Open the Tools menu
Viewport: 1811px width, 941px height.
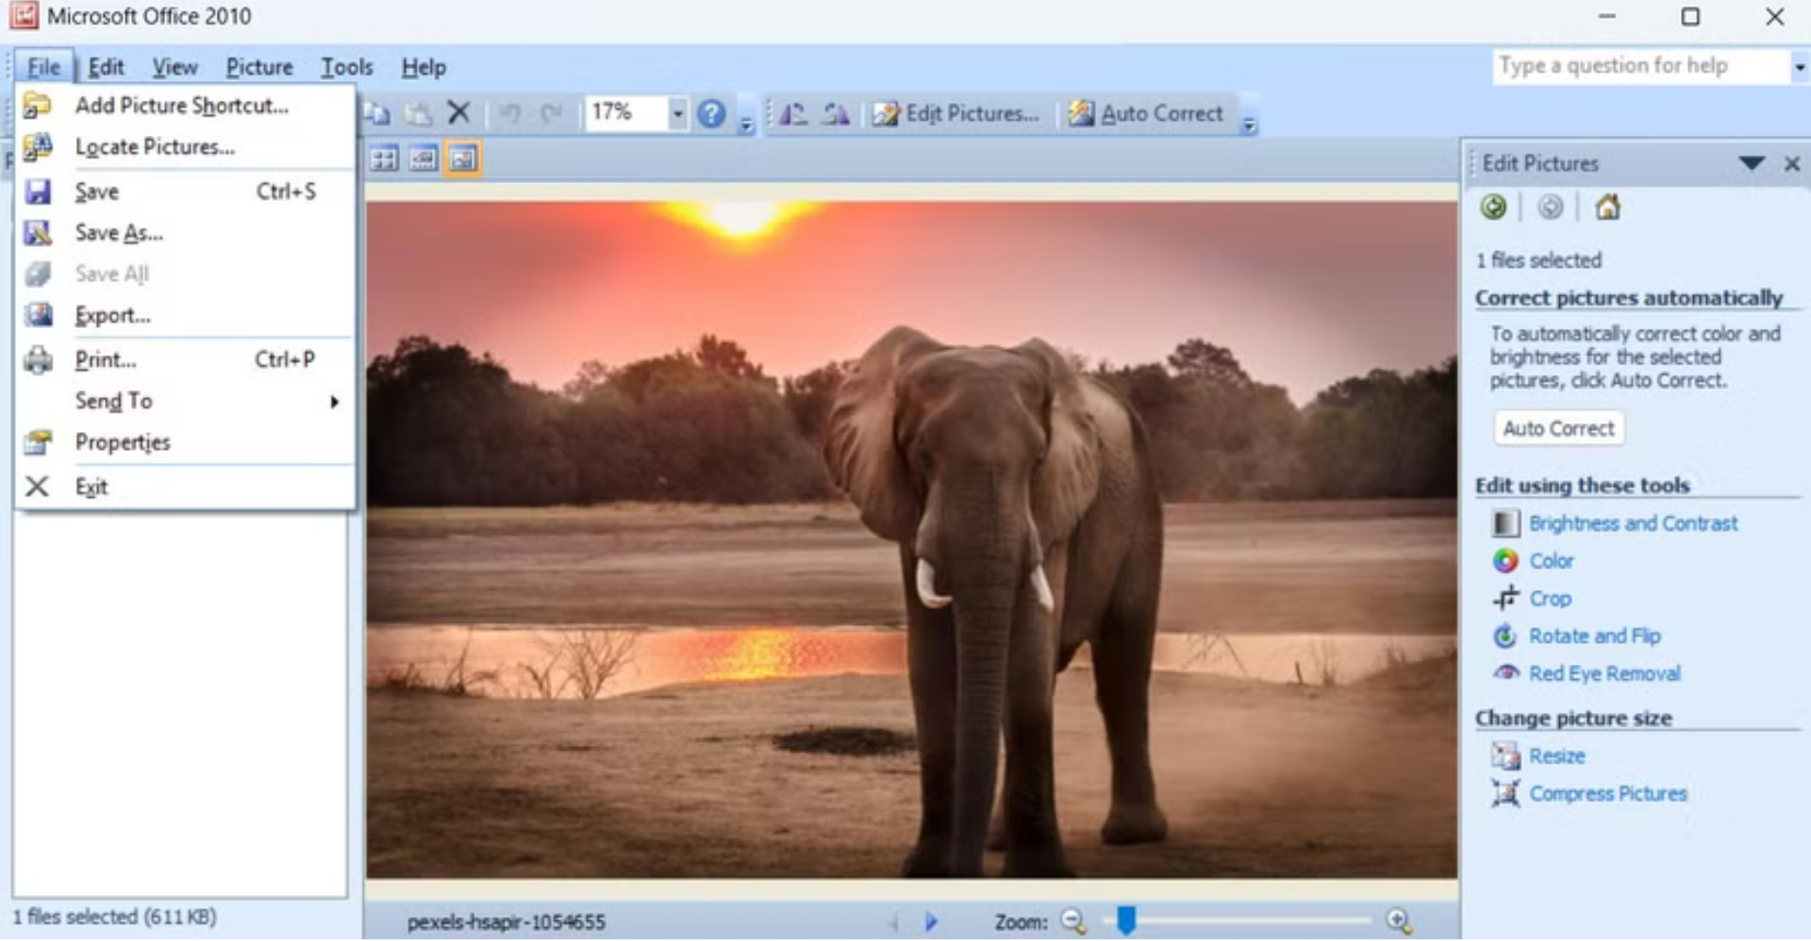click(346, 67)
